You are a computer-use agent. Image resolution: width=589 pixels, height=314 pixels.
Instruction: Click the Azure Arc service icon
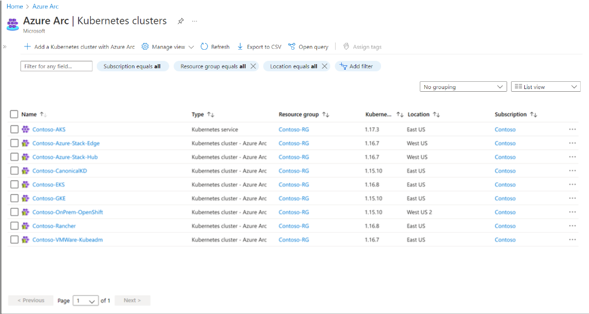tap(13, 24)
